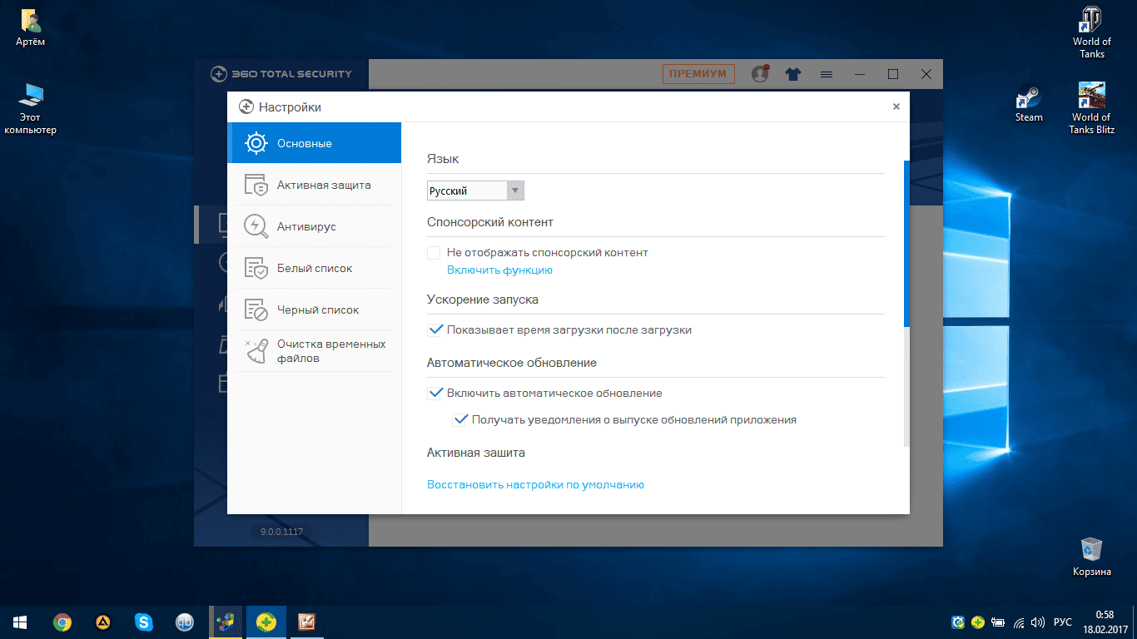The width and height of the screenshot is (1137, 639).
Task: Click the Ускорение запуска heading
Action: click(x=483, y=299)
